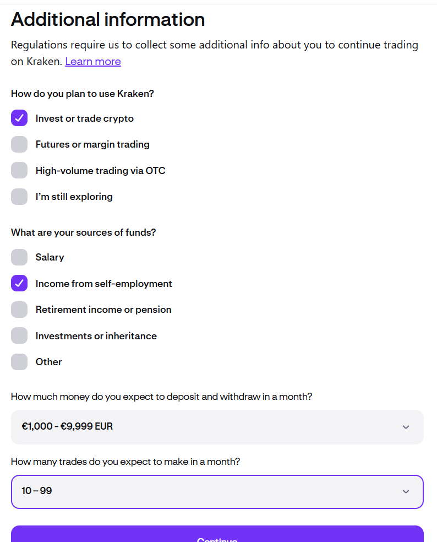Check the Retirement income or pension box

pyautogui.click(x=19, y=310)
